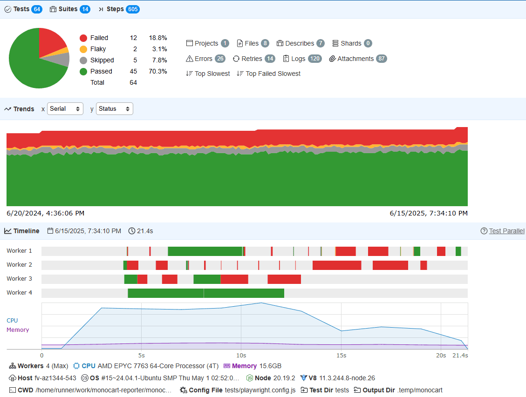Open the Trends x-axis Serial dropdown
Viewport: 526px width, 397px height.
pyautogui.click(x=65, y=109)
